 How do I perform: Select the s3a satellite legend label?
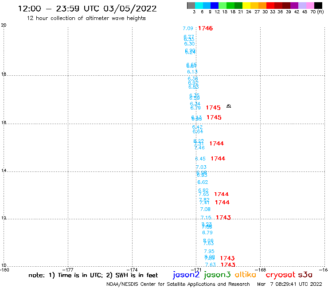[305, 275]
